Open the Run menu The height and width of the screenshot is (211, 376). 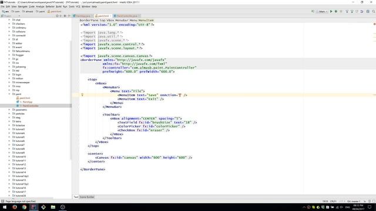coord(65,6)
